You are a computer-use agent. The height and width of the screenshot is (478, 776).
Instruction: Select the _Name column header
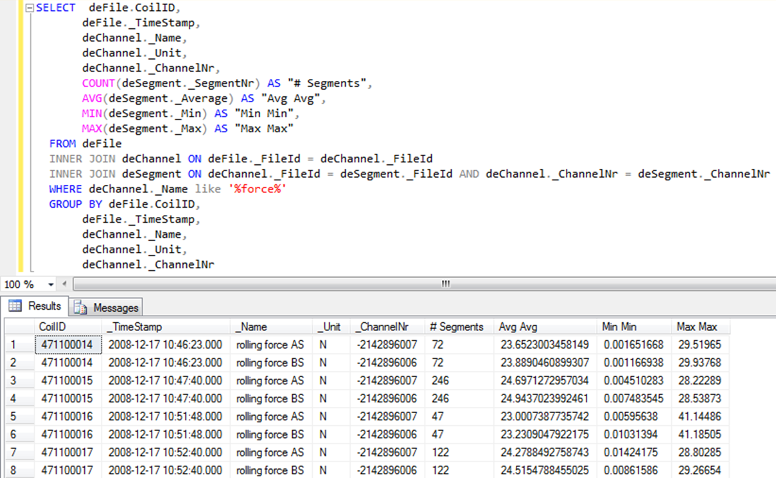tap(272, 327)
